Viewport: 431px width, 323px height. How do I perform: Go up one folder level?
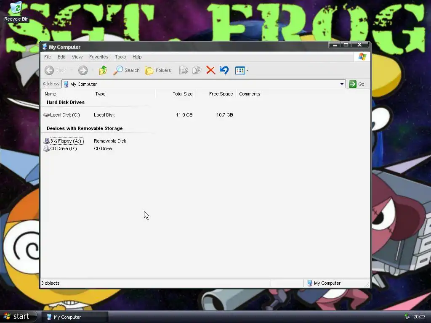click(103, 70)
